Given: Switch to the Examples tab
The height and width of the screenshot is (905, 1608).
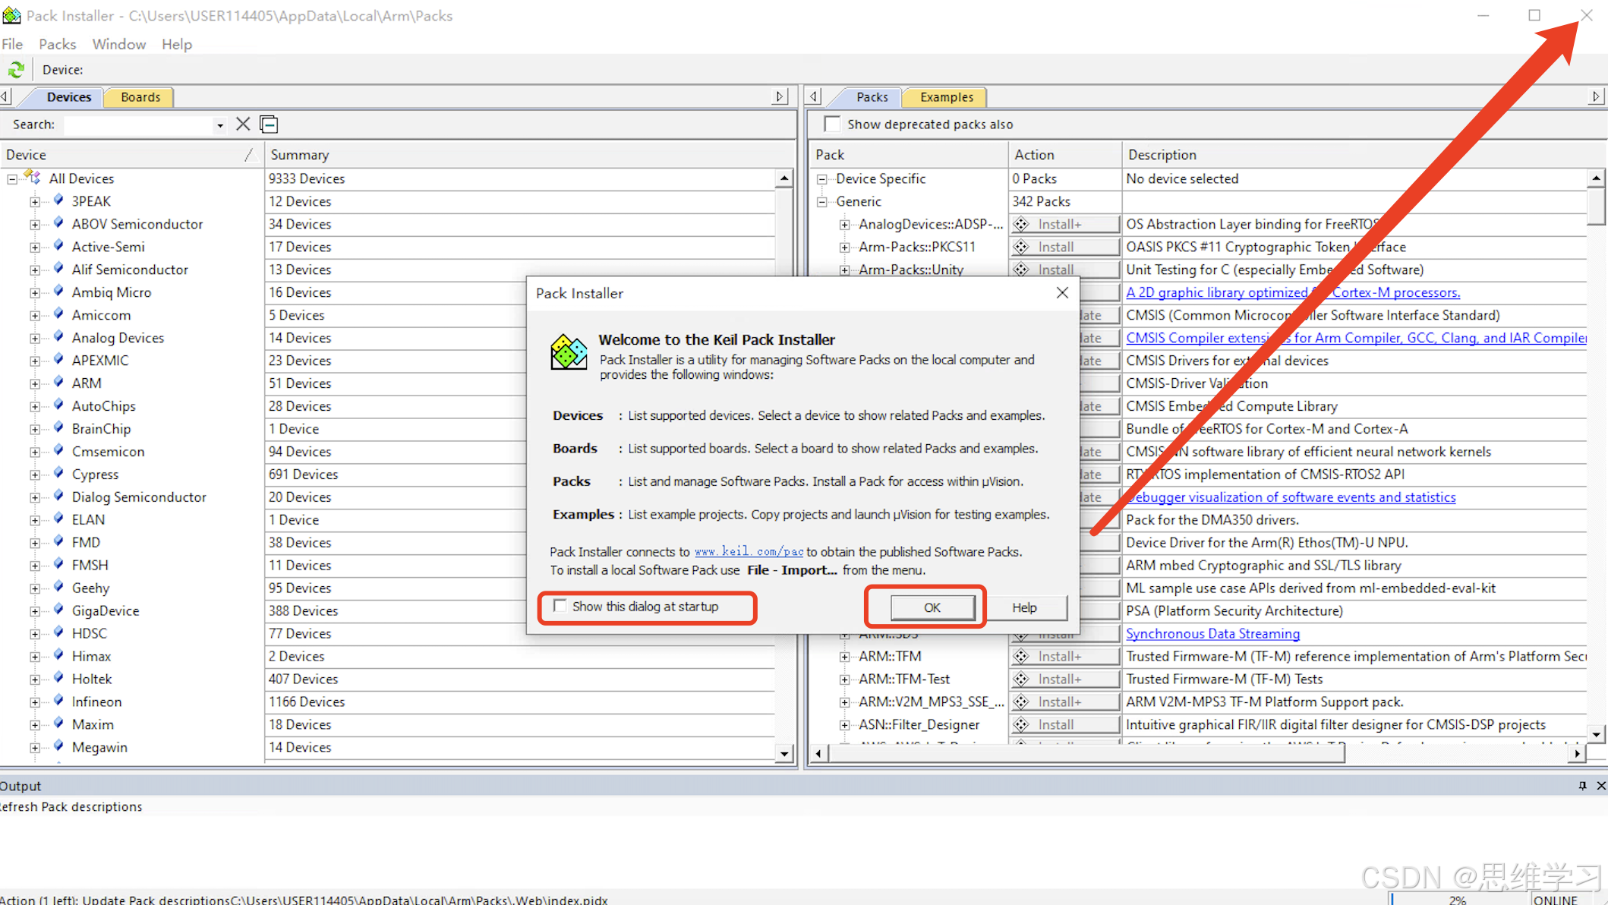Looking at the screenshot, I should [x=946, y=97].
